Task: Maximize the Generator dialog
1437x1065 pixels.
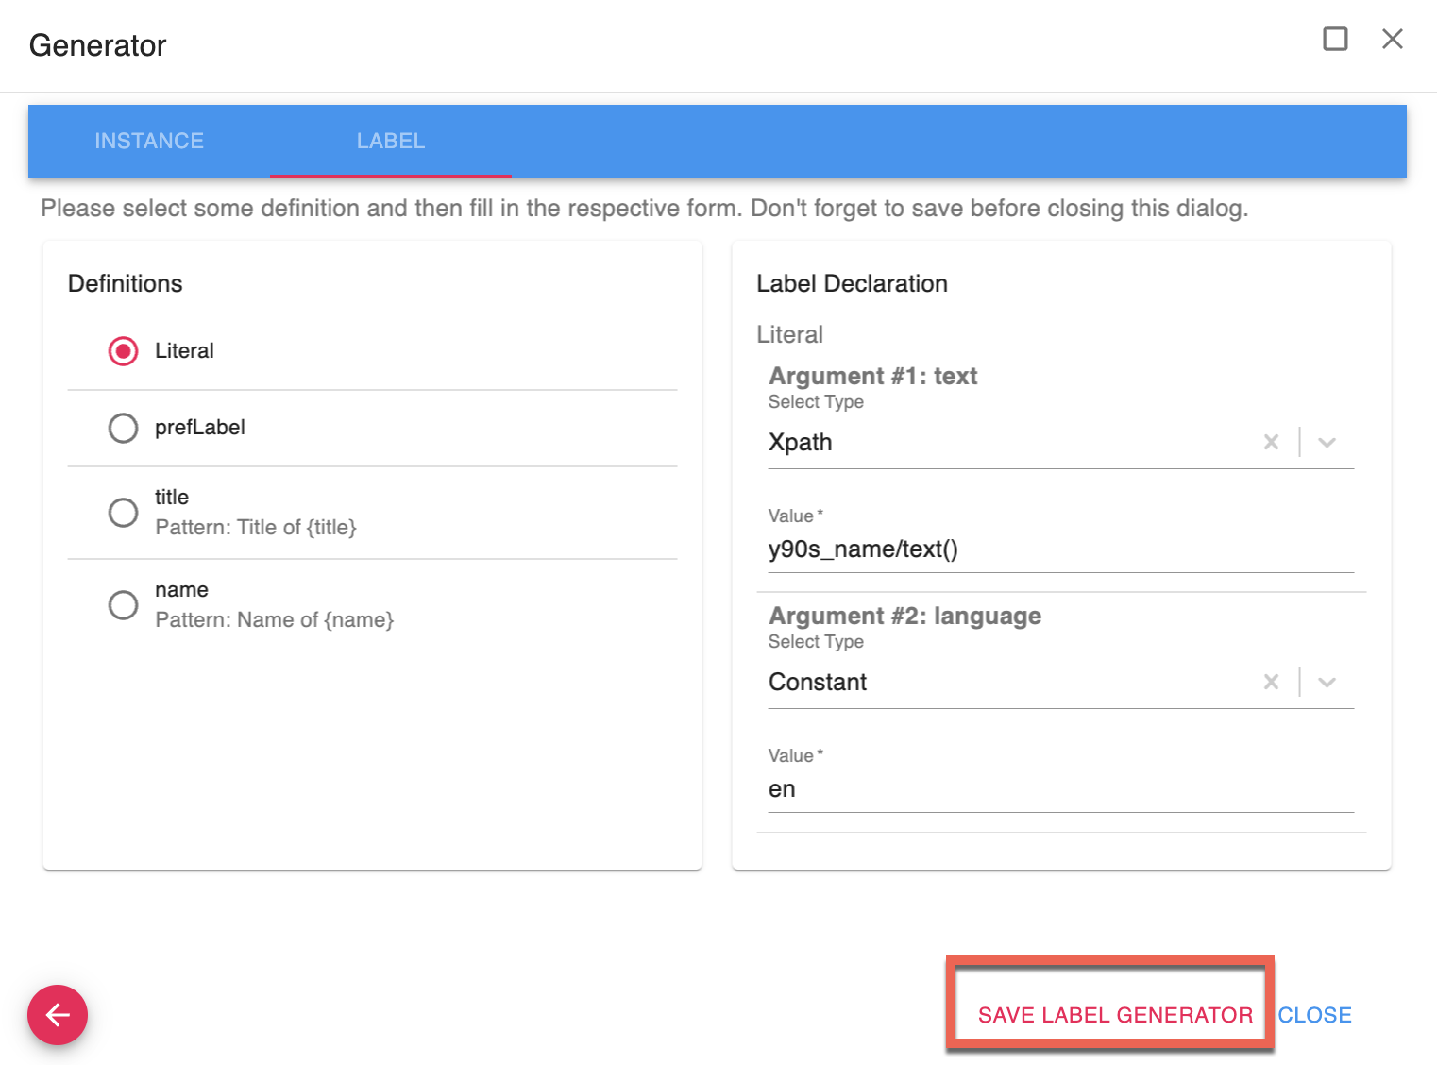Action: 1335,39
